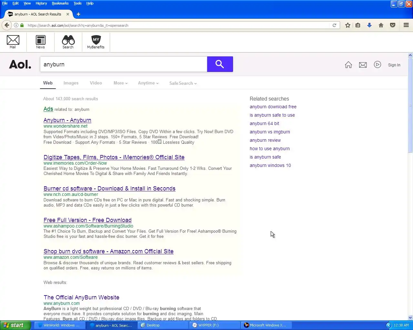Screen dimensions: 413x330
Task: Open the View menu
Action: [27, 3]
